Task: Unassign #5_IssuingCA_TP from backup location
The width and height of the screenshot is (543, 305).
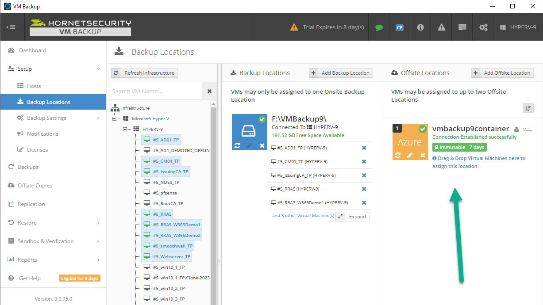Action: pyautogui.click(x=364, y=175)
